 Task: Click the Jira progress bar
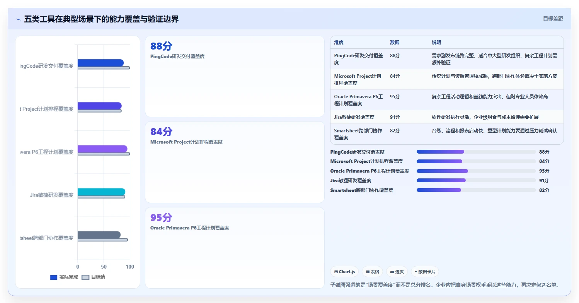(x=476, y=180)
